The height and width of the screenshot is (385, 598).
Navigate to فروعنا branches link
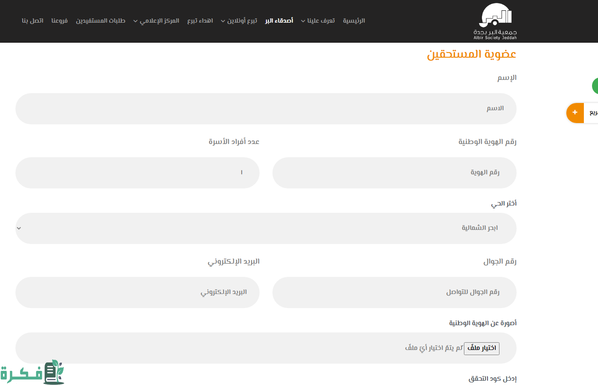pyautogui.click(x=60, y=21)
